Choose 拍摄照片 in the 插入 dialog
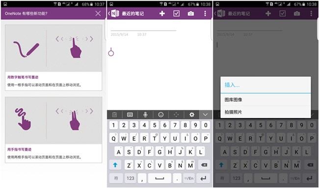 [266, 112]
